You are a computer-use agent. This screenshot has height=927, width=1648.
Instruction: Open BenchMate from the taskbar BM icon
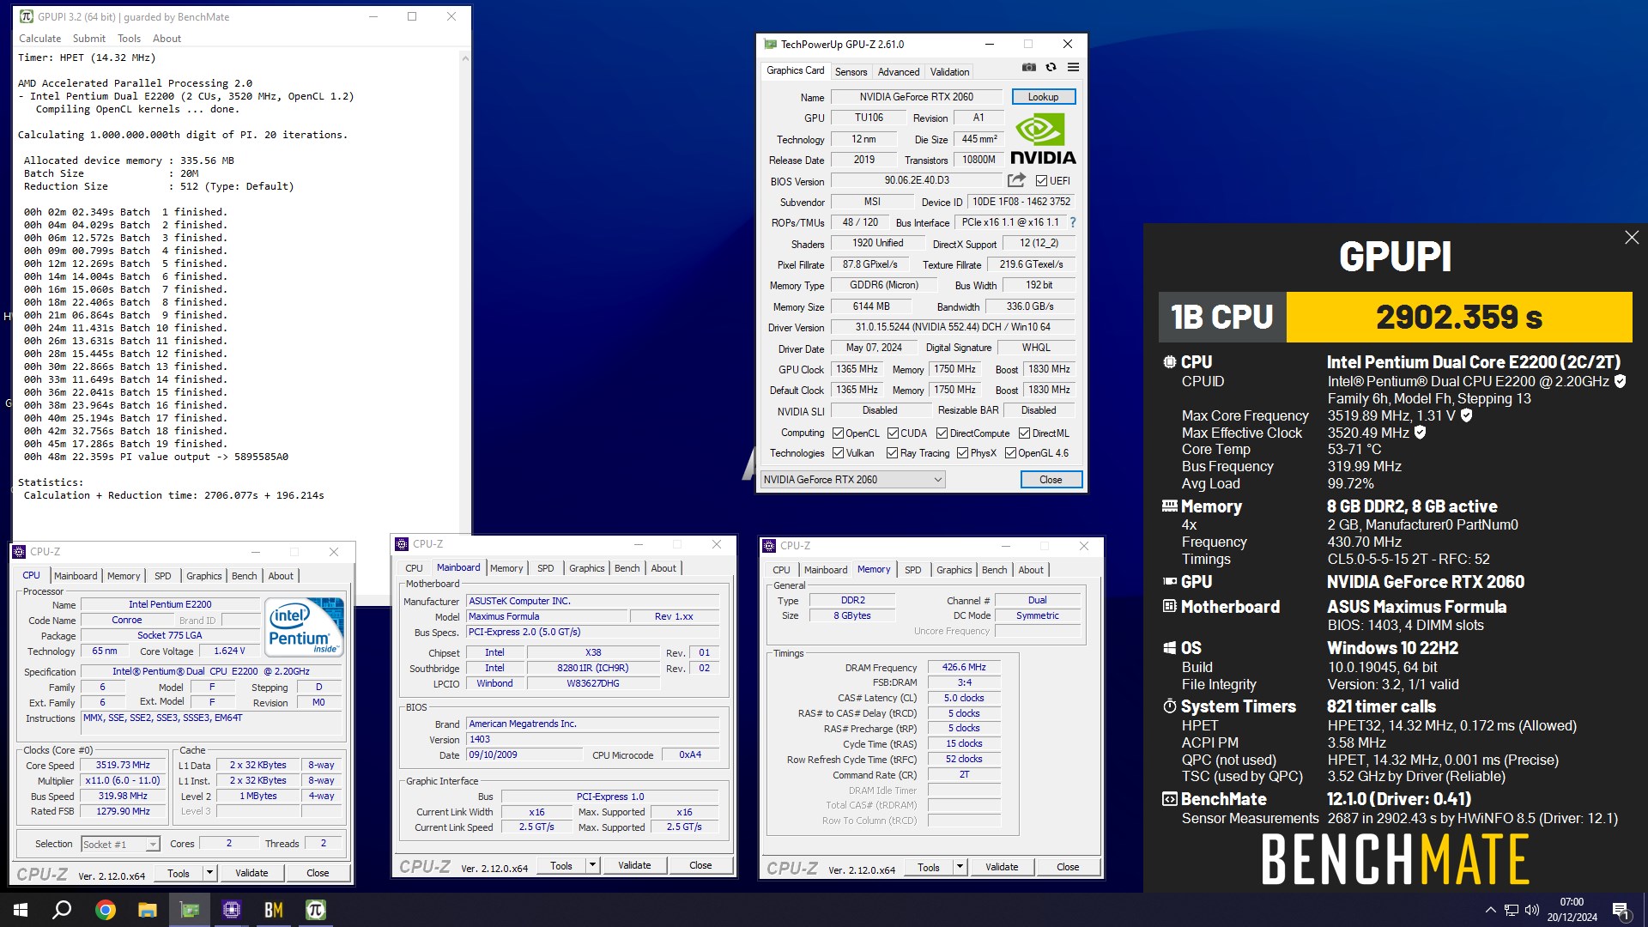[x=274, y=910]
